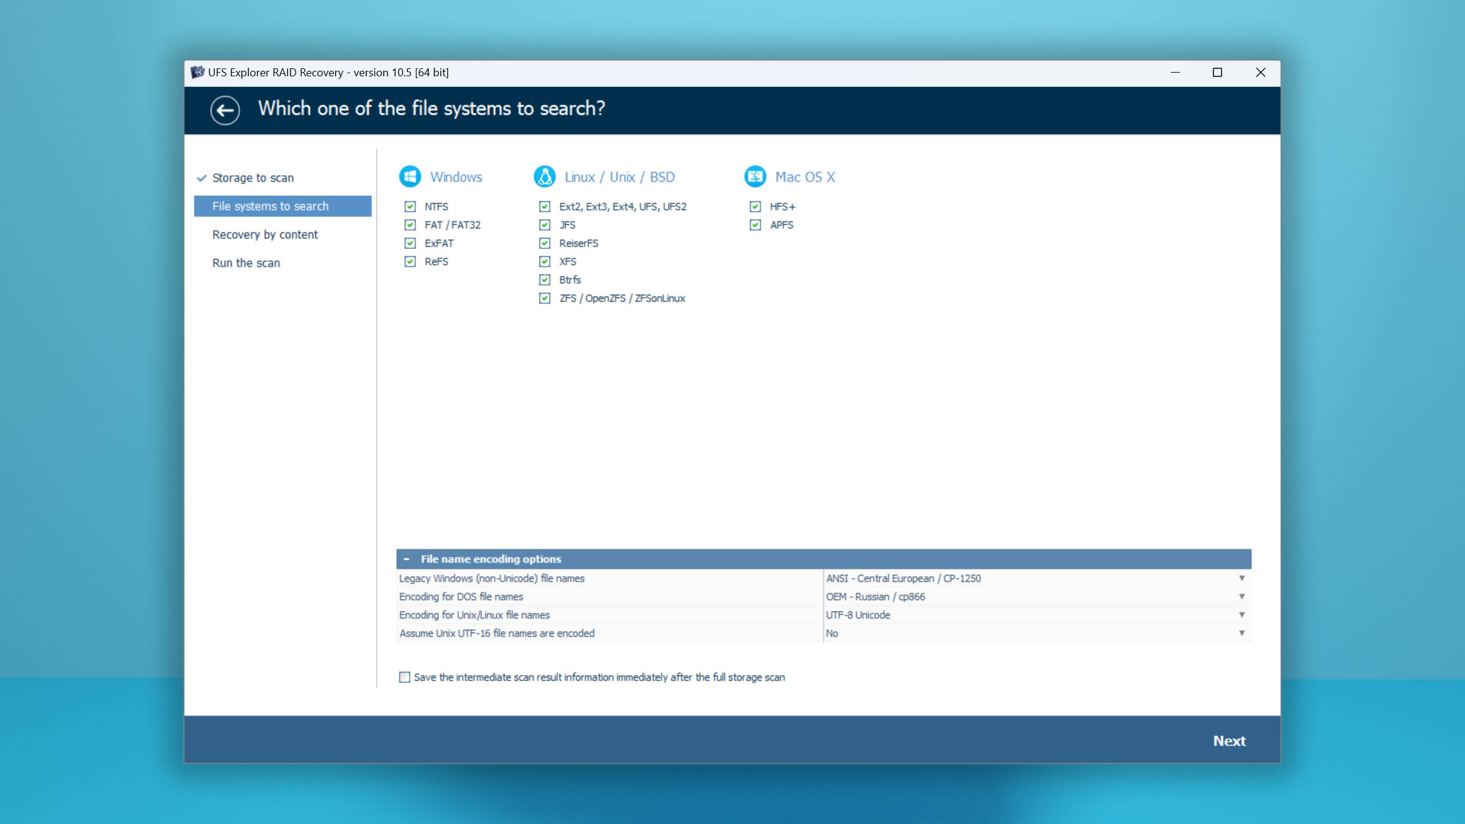Screen dimensions: 1465x824
Task: Go to Recovery by content step
Action: pyautogui.click(x=265, y=234)
